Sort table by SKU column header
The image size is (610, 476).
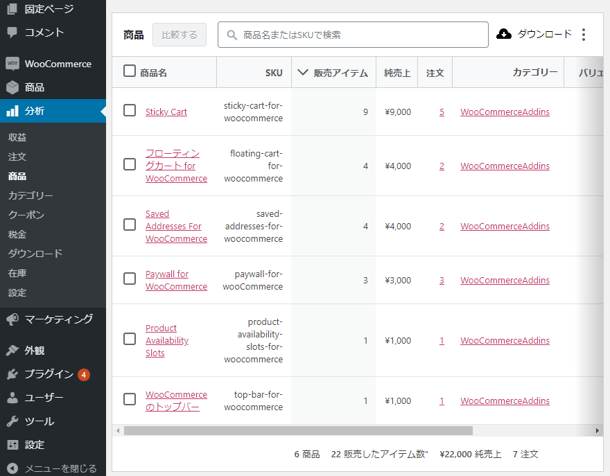[274, 73]
